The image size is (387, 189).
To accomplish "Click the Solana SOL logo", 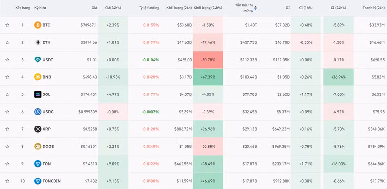I will 38,94.
